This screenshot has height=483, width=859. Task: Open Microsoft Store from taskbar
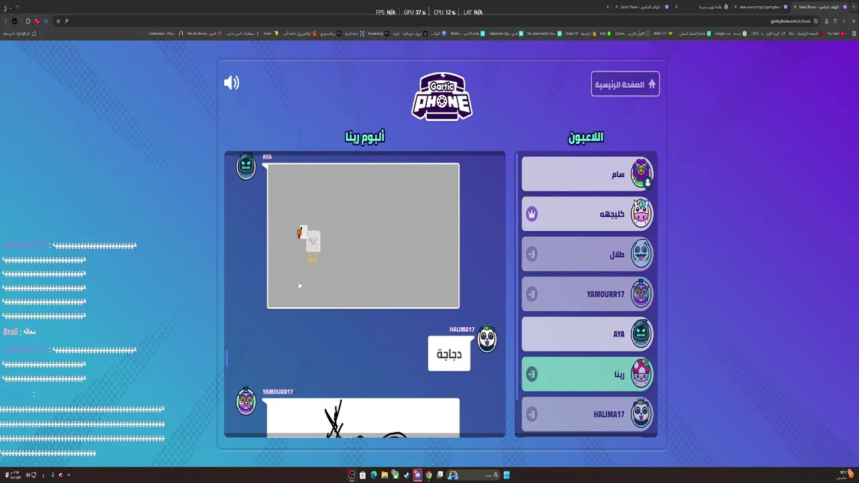tap(362, 475)
